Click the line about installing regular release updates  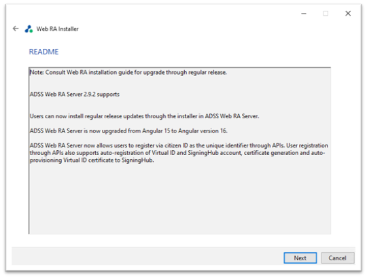pyautogui.click(x=144, y=116)
